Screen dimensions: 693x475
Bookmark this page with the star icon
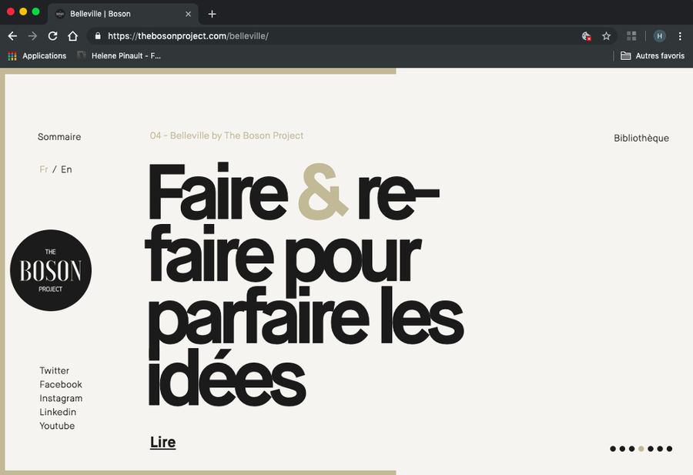click(x=606, y=36)
